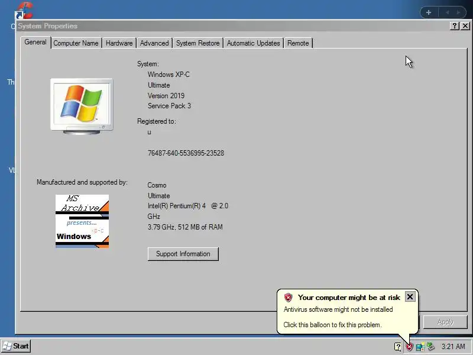Click the product ID 76487-640-5536995-23528
Image resolution: width=473 pixels, height=355 pixels.
point(186,153)
